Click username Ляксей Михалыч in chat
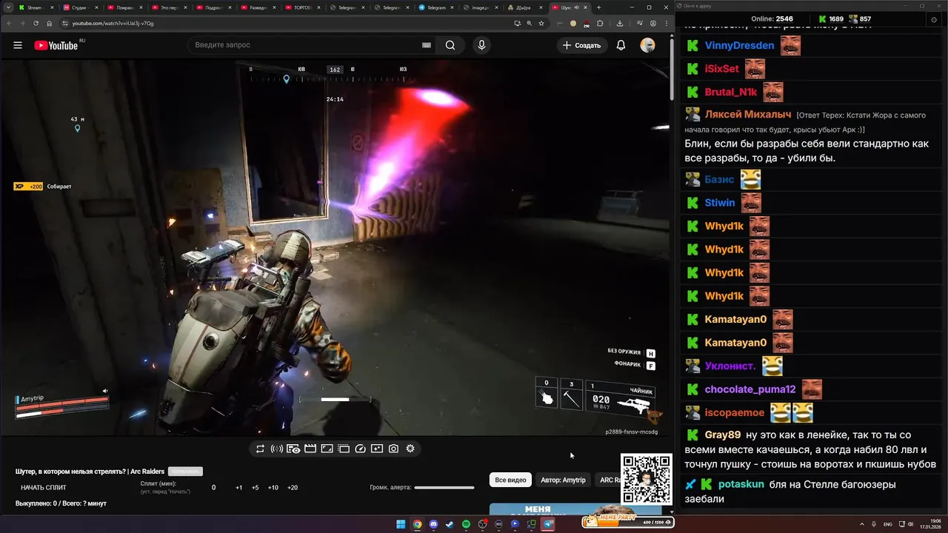Image resolution: width=948 pixels, height=533 pixels. (x=748, y=115)
